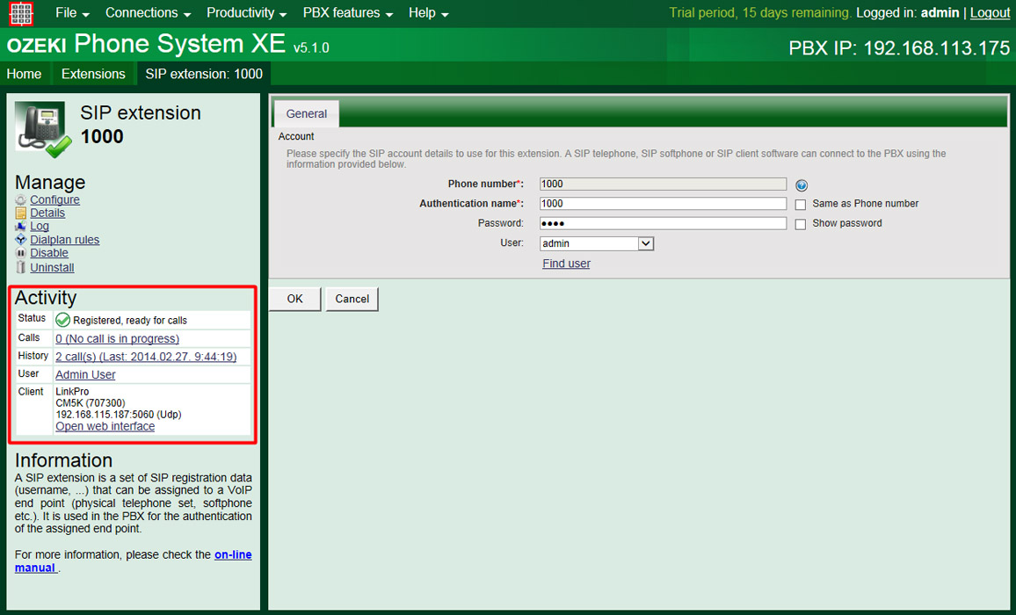Click the Ozeki keypad logo icon
The width and height of the screenshot is (1016, 615).
tap(19, 13)
